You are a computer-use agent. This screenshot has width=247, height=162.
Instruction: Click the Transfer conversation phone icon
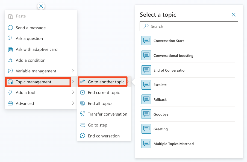[x=83, y=114]
